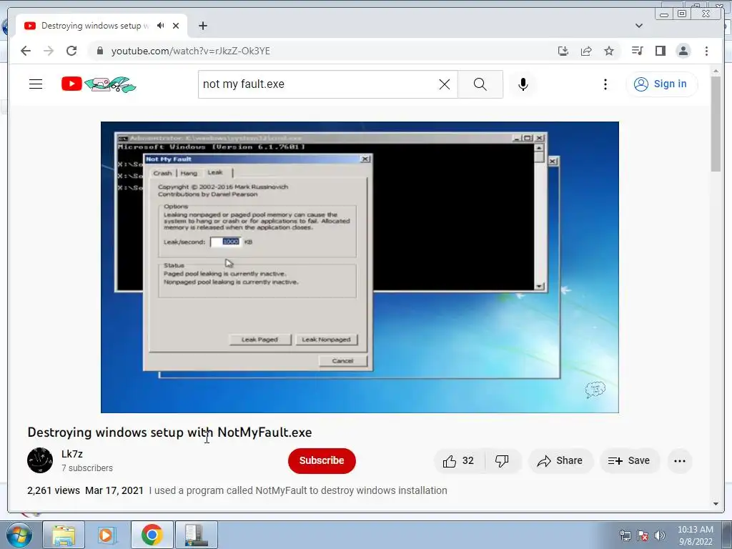This screenshot has width=732, height=549.
Task: Open Chrome three-dot menu
Action: point(706,51)
